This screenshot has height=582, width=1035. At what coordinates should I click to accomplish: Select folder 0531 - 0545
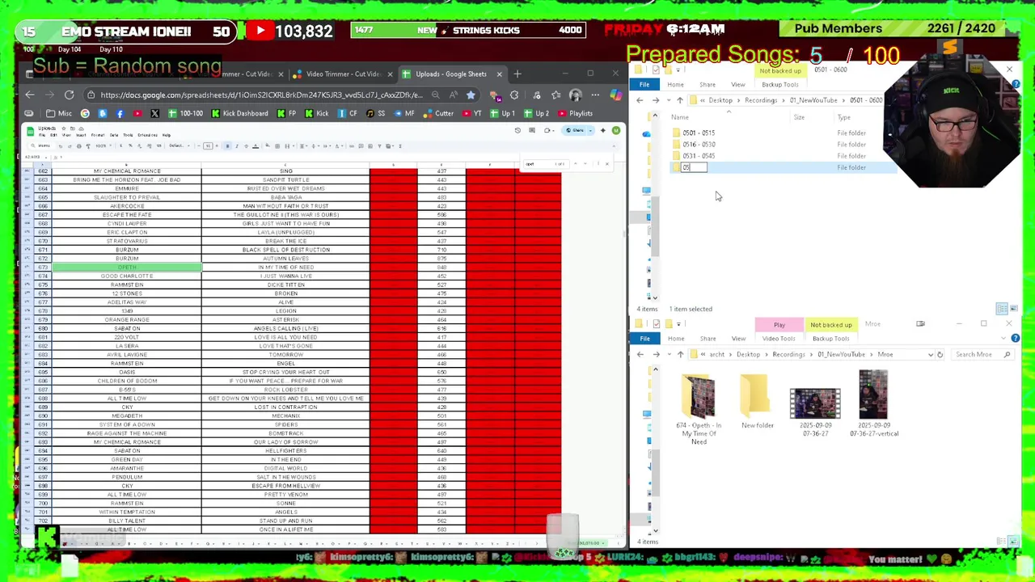coord(699,155)
